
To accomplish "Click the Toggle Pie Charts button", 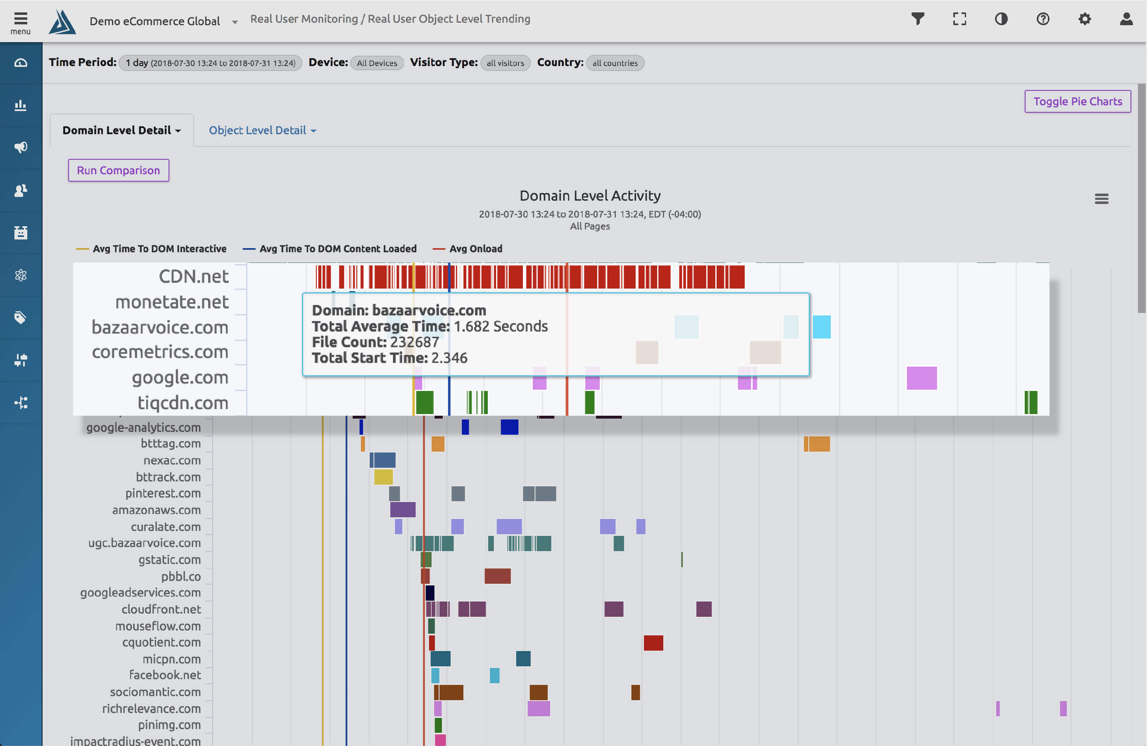I will [x=1078, y=101].
